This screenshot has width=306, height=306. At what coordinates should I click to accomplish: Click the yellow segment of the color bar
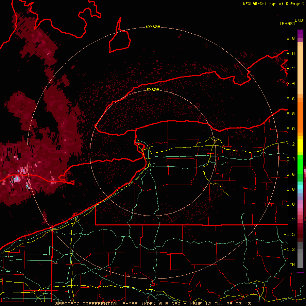coord(300,146)
